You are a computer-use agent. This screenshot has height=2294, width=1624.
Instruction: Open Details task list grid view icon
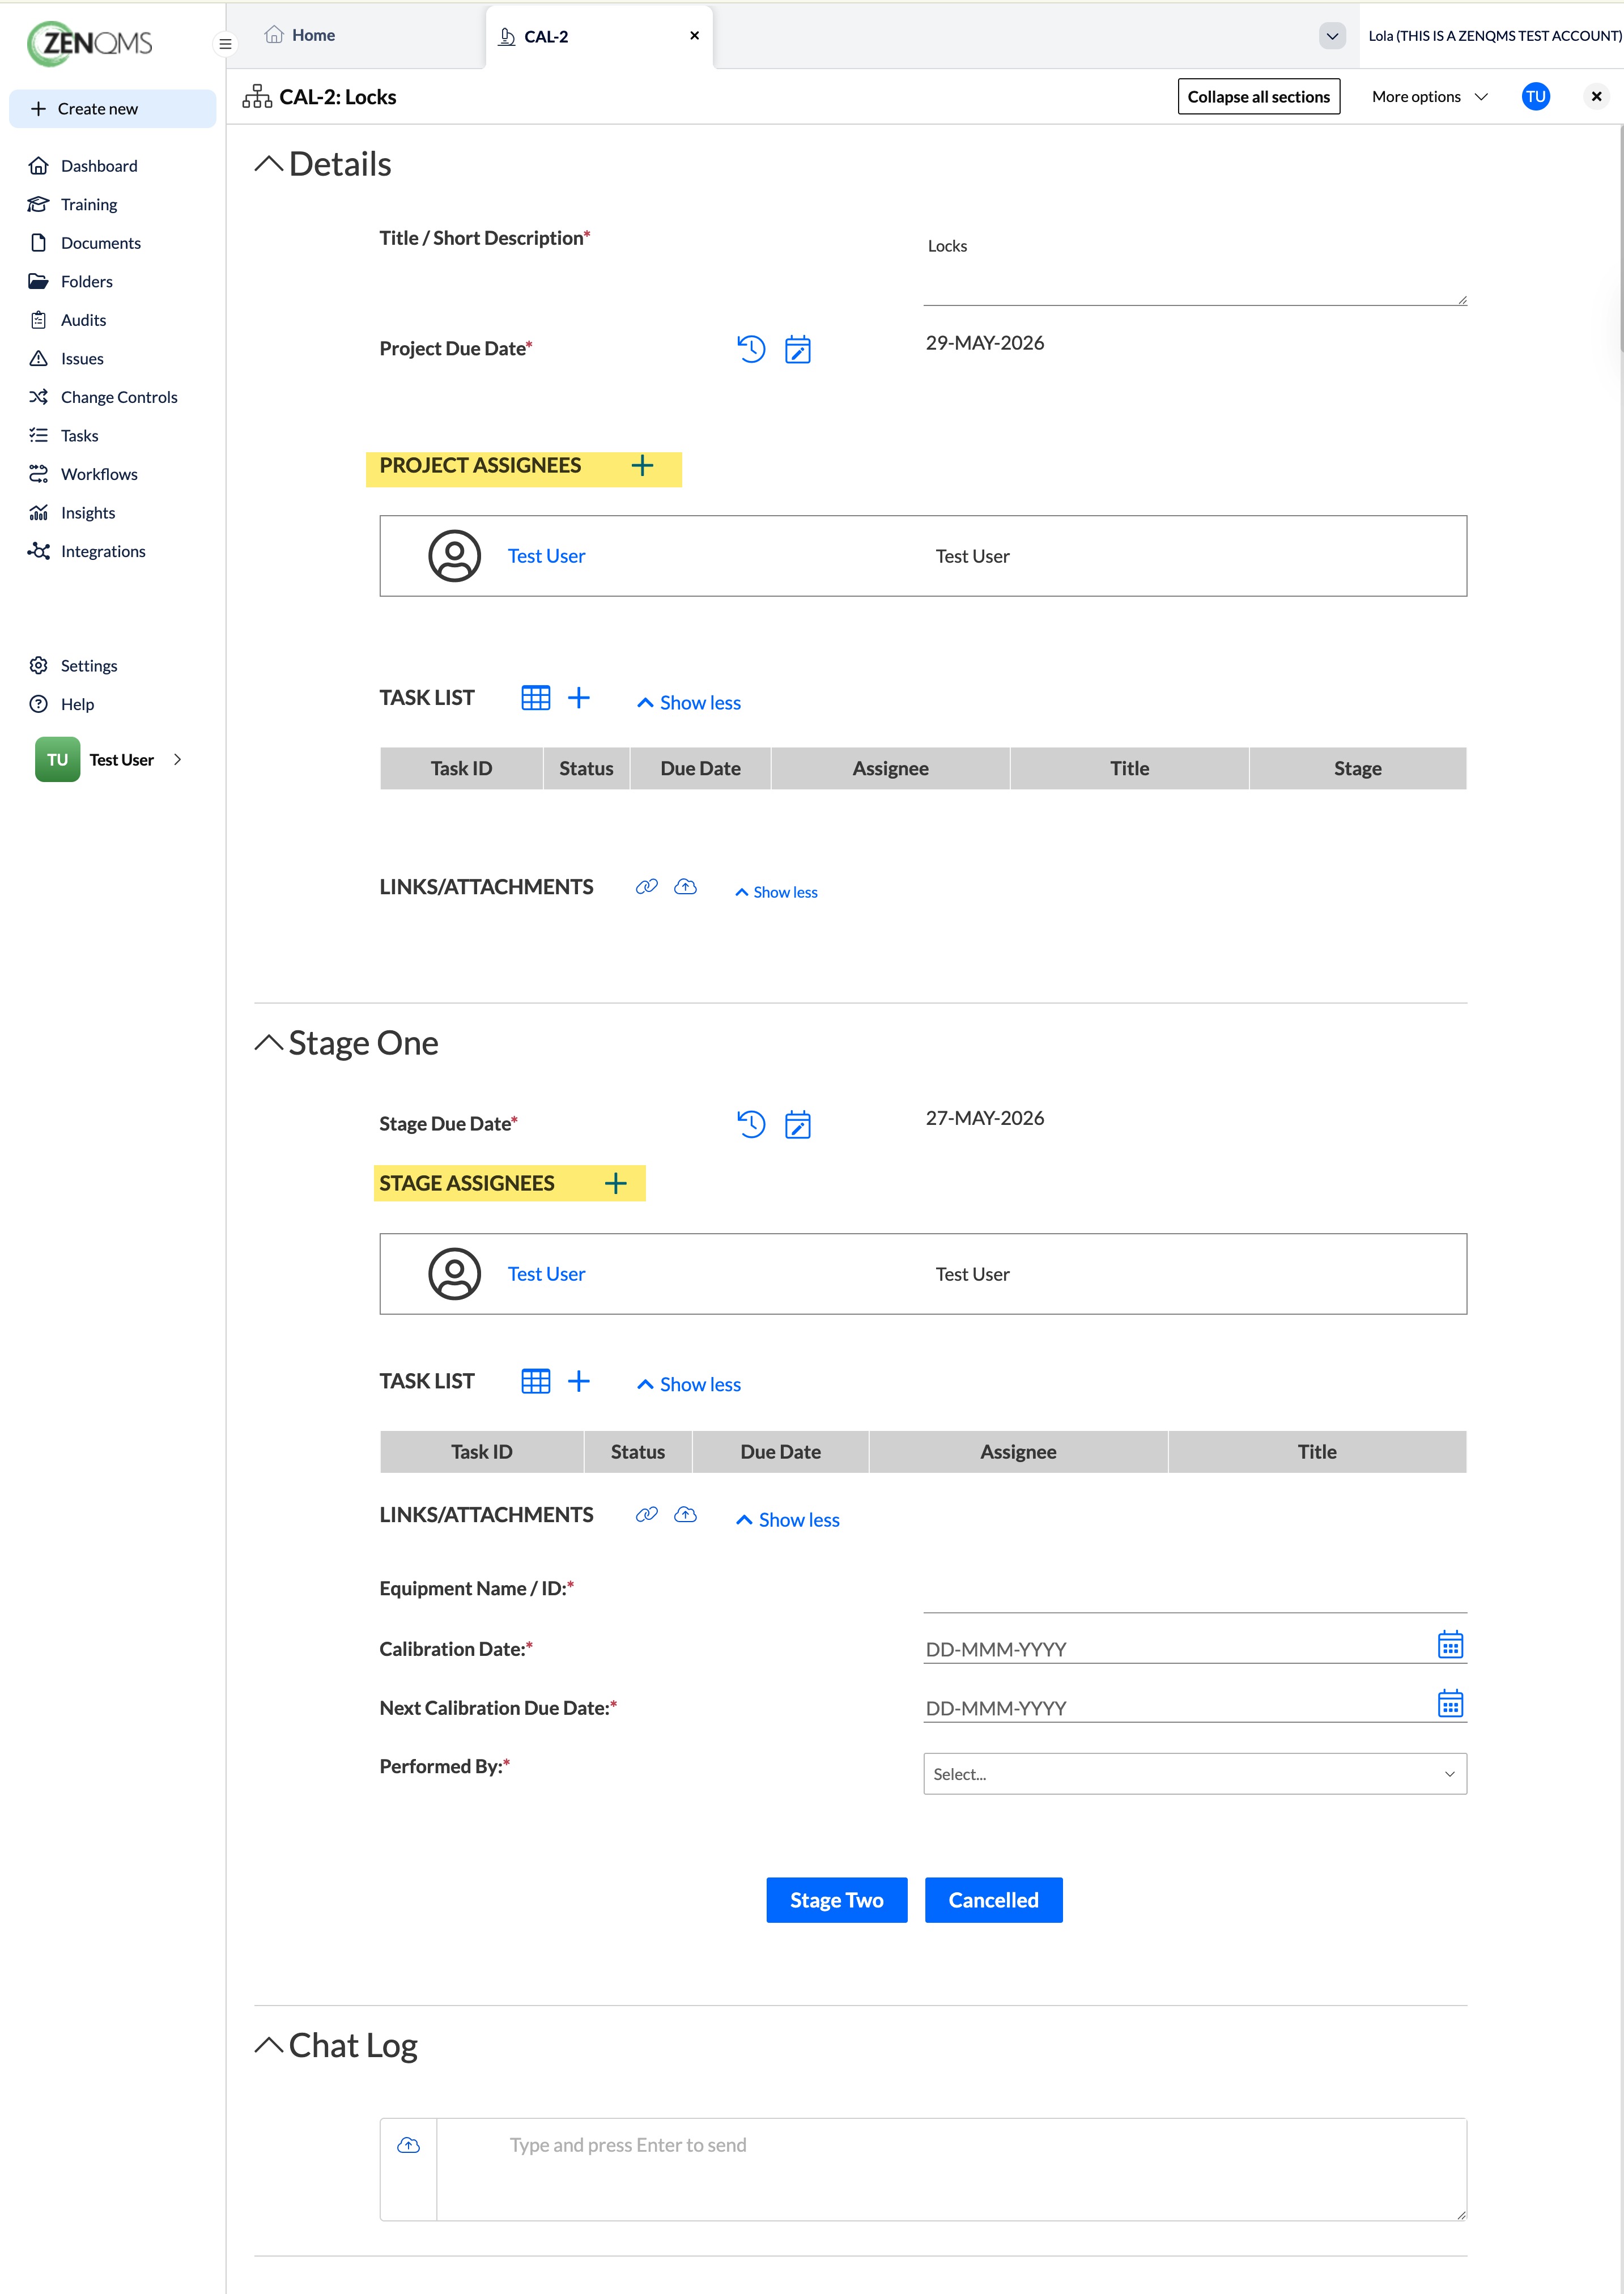(536, 698)
